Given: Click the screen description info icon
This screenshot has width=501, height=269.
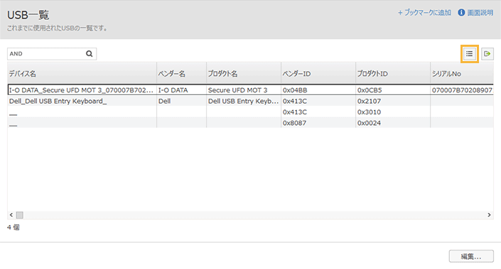Looking at the screenshot, I should (461, 13).
